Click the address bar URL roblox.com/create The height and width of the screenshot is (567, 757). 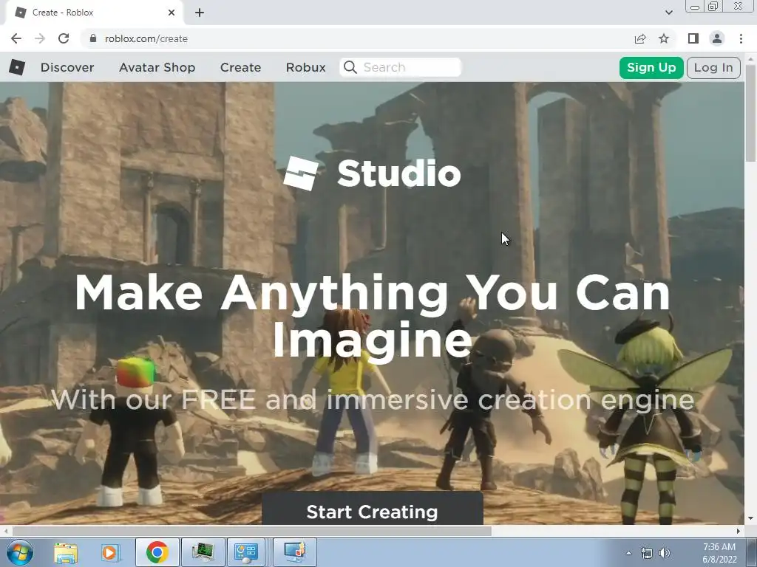(x=146, y=38)
